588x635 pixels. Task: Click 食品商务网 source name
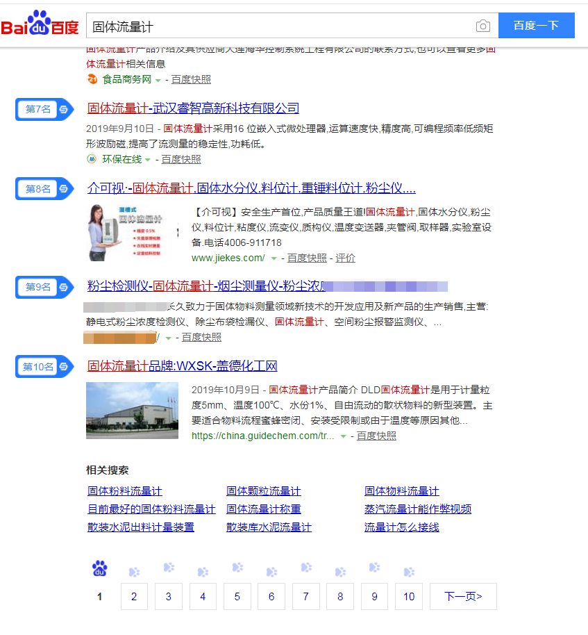pyautogui.click(x=126, y=79)
